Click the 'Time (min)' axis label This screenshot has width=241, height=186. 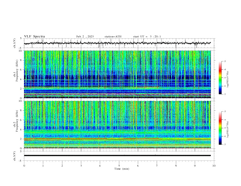click(x=122, y=169)
